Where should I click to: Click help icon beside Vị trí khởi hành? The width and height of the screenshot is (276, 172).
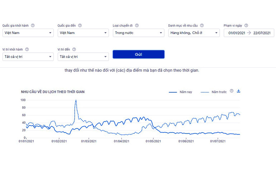click(27, 49)
